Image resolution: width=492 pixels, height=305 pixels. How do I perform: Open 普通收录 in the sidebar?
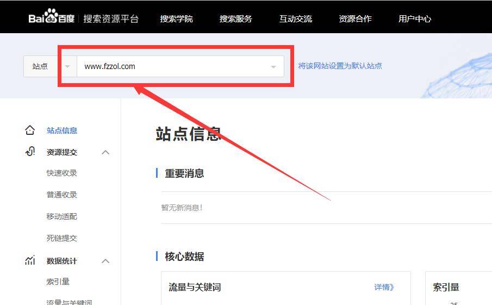click(62, 195)
